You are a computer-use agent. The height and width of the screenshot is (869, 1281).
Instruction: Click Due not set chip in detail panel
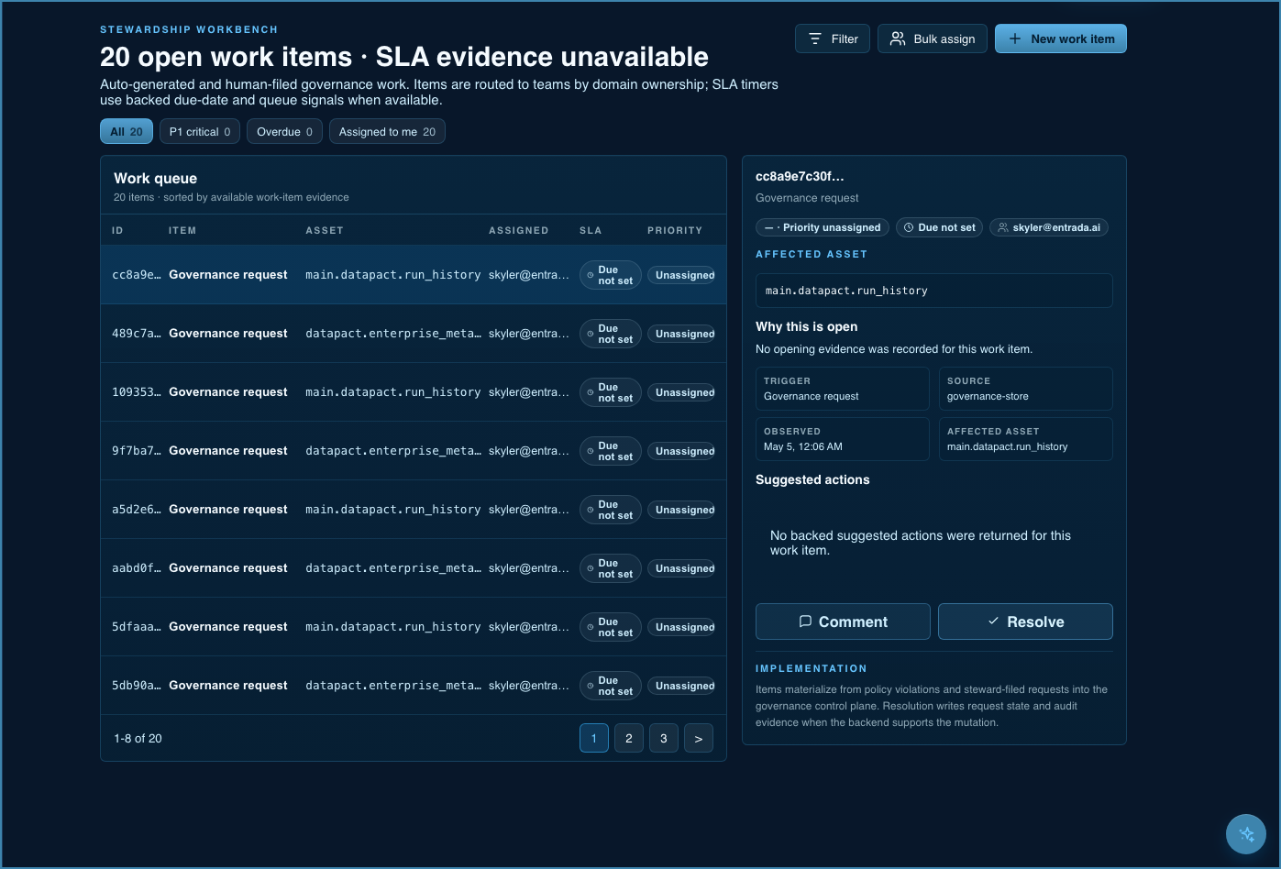click(x=939, y=227)
